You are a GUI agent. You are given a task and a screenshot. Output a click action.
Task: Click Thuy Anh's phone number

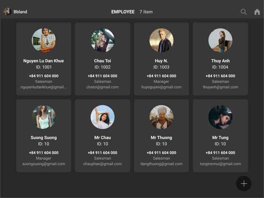(x=220, y=76)
